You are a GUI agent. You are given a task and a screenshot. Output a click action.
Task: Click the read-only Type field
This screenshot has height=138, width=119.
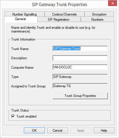[x=80, y=77]
